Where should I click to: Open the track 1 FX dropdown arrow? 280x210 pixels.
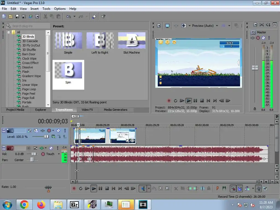click(53, 131)
